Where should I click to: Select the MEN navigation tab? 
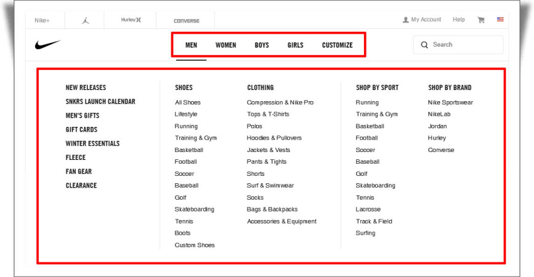(x=191, y=45)
